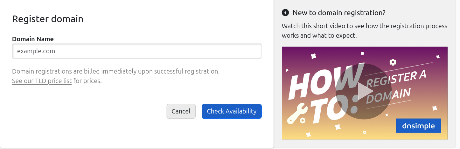Click the hex nut icon beside the wrench
The height and width of the screenshot is (149, 460).
click(x=303, y=120)
